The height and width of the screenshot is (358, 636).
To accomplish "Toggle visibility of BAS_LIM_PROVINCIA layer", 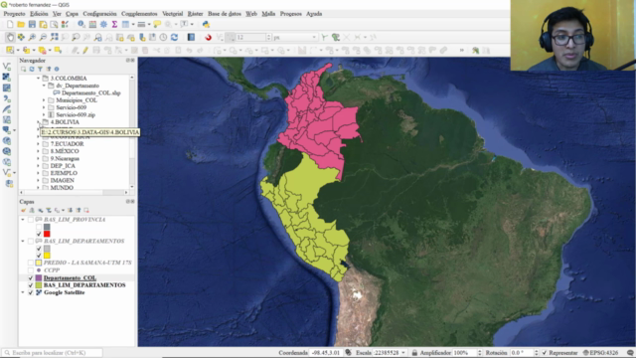I will 31,220.
